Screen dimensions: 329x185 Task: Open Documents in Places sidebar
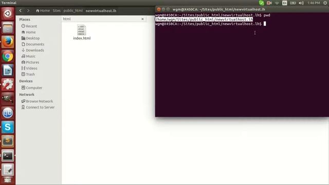point(33,44)
